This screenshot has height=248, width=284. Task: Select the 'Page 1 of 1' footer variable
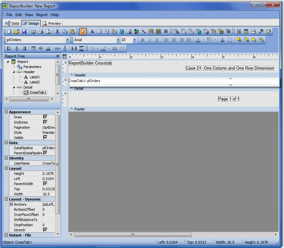pyautogui.click(x=229, y=99)
